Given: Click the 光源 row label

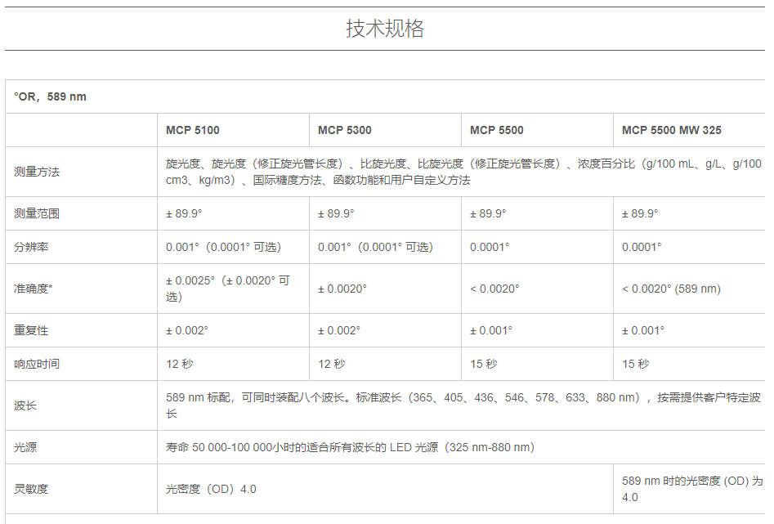Looking at the screenshot, I should pyautogui.click(x=25, y=447).
